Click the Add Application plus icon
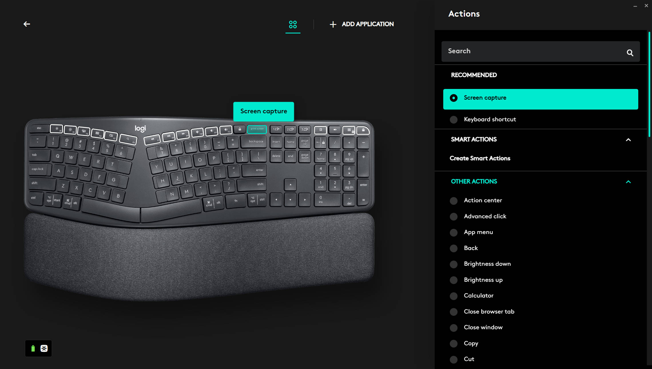 [333, 24]
